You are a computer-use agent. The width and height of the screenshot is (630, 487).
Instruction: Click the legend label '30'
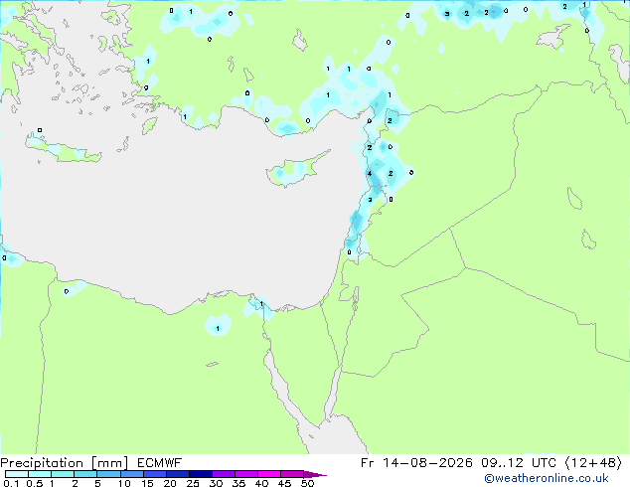pos(217,483)
